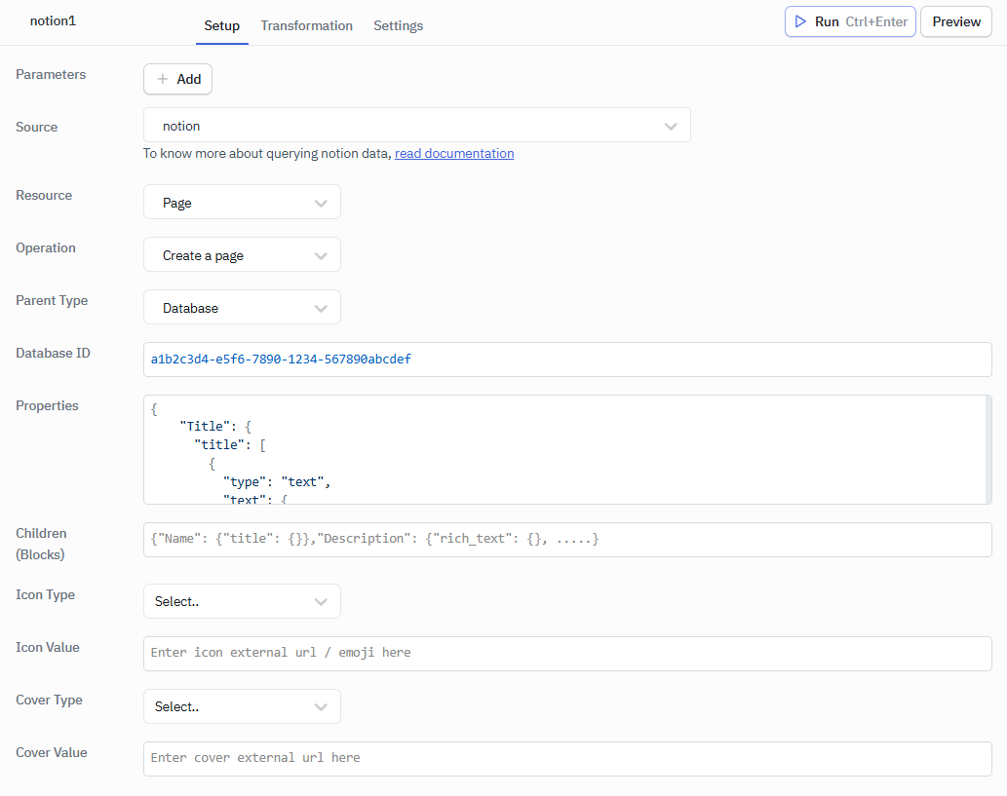Screen dimensions: 1007x796
Task: Expand the Operation dropdown chevron
Action: [321, 255]
